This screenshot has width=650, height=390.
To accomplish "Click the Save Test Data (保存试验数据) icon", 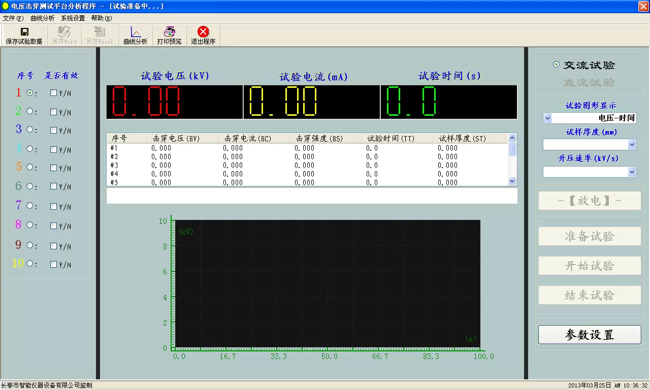I will 24,32.
